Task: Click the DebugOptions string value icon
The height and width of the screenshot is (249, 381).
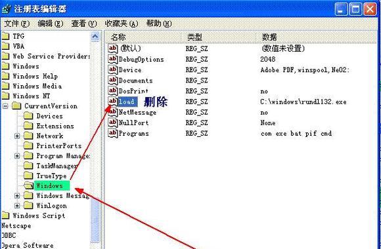Action: click(x=112, y=59)
